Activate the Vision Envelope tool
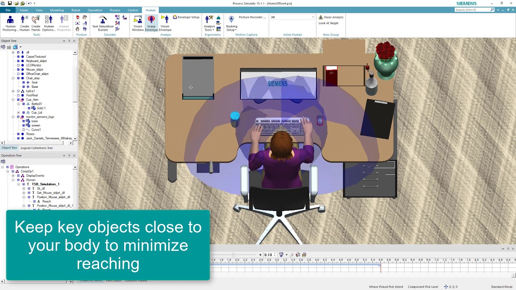The image size is (516, 290). (x=165, y=23)
